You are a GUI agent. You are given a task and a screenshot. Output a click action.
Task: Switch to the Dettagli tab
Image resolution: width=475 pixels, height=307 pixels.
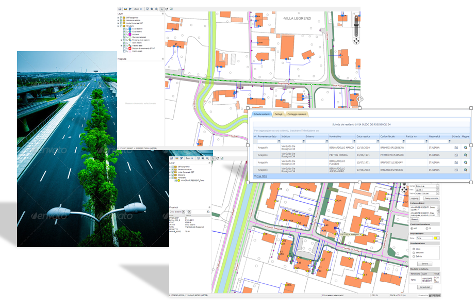279,114
